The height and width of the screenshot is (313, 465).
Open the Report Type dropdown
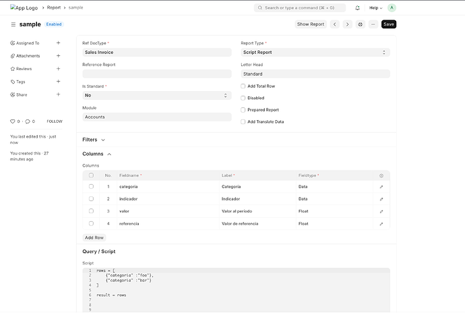pos(315,52)
